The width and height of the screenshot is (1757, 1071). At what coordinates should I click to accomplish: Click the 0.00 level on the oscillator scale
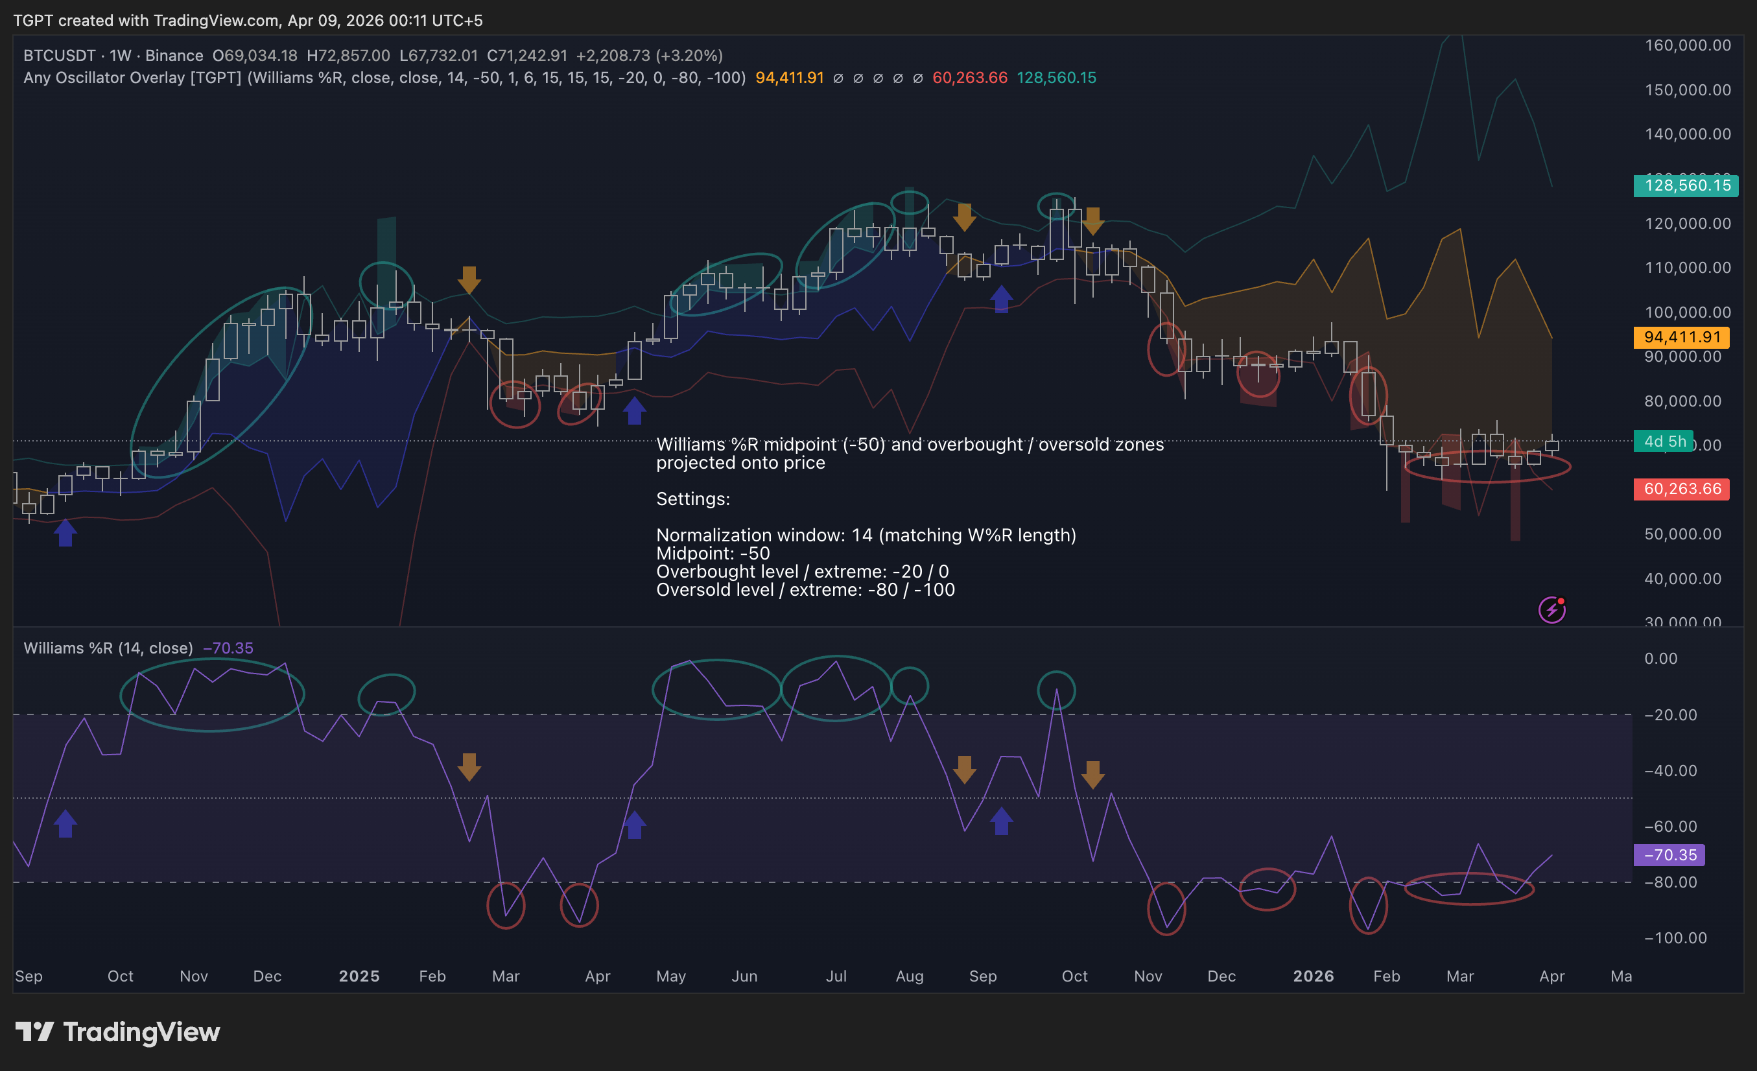(1661, 658)
